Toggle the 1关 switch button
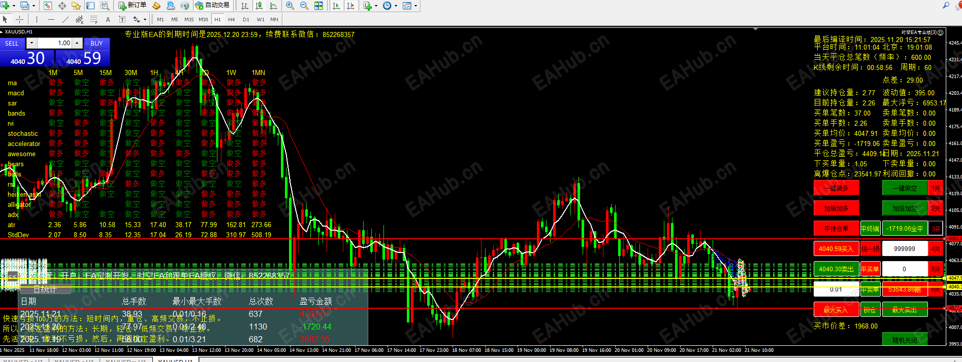The image size is (962, 362). (x=936, y=188)
